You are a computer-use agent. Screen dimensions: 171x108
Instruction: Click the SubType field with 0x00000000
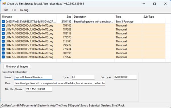click(125, 77)
